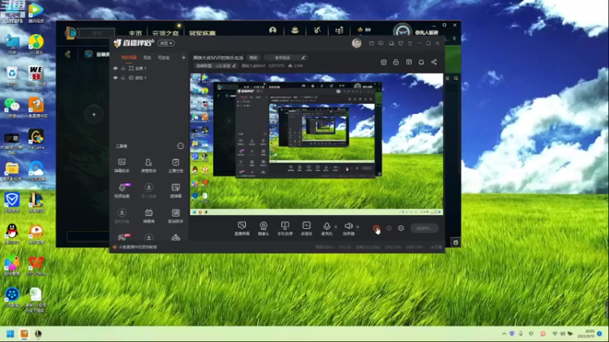Collapse the 工具箱 toolbox section
Viewport: 609px width, 342px height.
coord(180,146)
